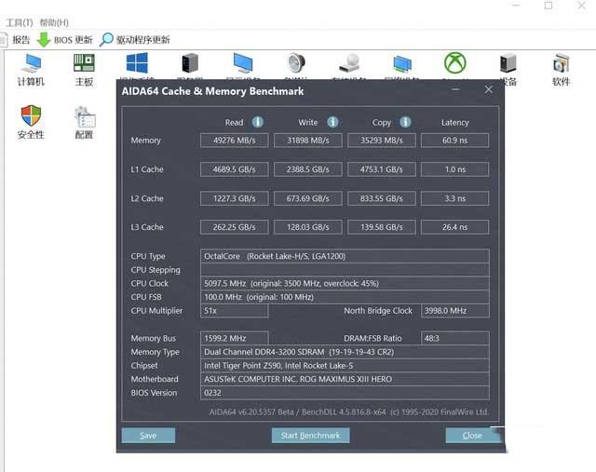
Task: Click the 驱动程序更新 driver update button
Action: click(x=135, y=40)
